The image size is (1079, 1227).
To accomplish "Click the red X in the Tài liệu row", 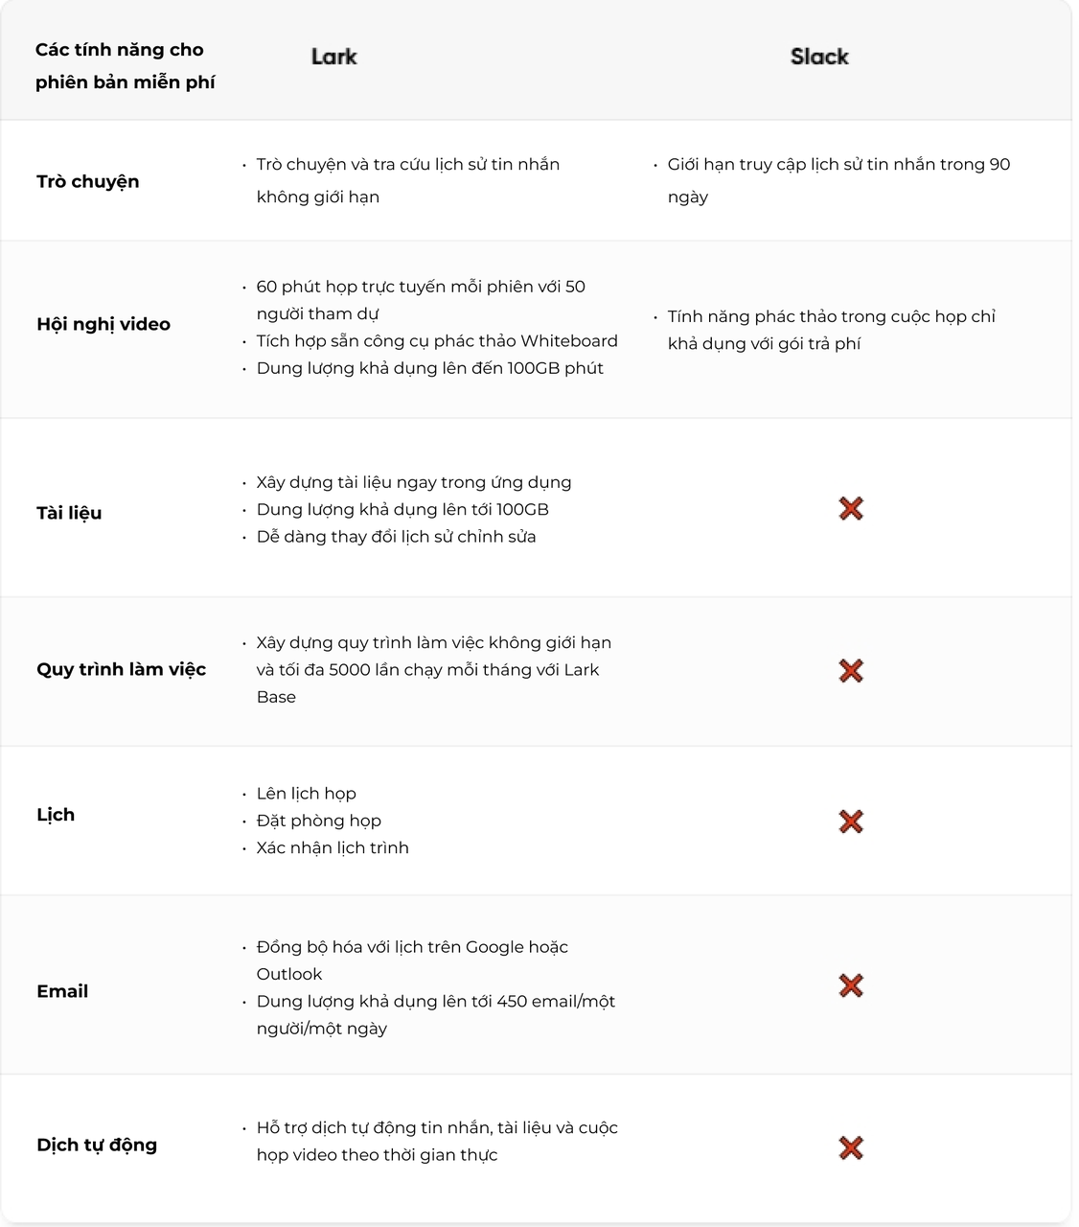I will point(851,509).
